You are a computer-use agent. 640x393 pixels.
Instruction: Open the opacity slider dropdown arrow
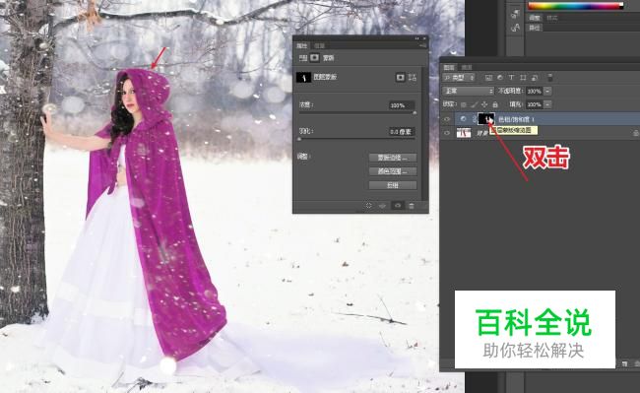pyautogui.click(x=547, y=91)
